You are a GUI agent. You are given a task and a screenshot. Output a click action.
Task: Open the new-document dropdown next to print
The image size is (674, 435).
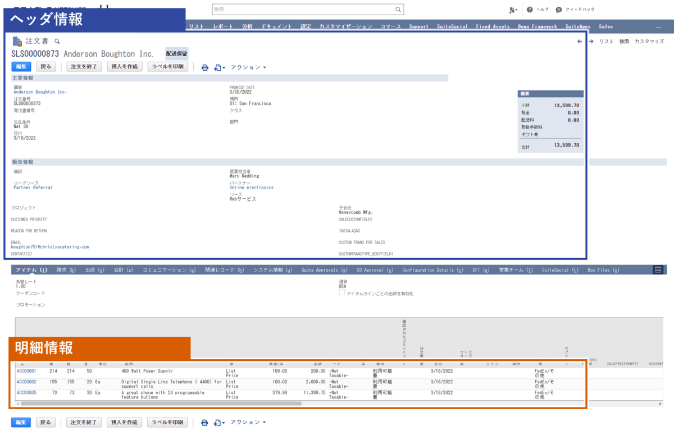coord(220,67)
